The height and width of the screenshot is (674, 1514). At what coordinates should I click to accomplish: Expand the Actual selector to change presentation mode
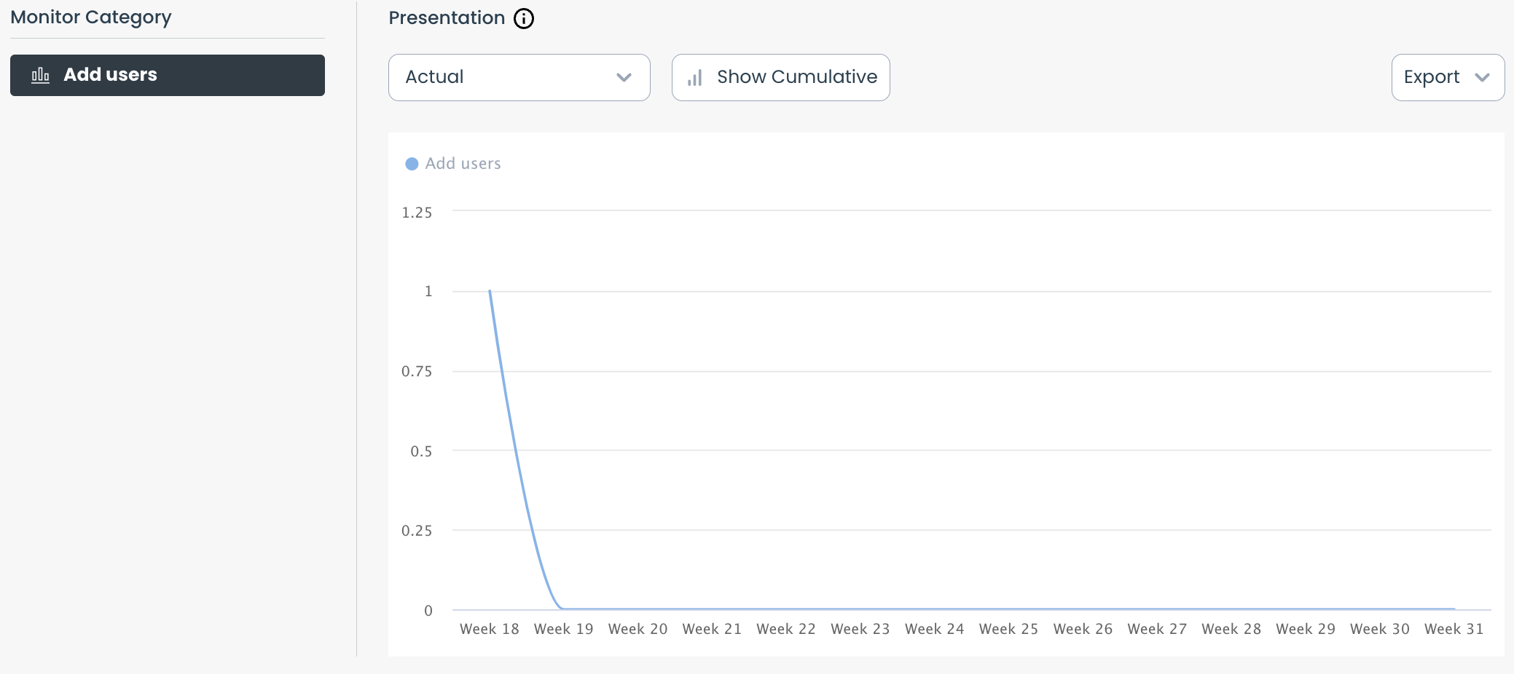tap(519, 77)
